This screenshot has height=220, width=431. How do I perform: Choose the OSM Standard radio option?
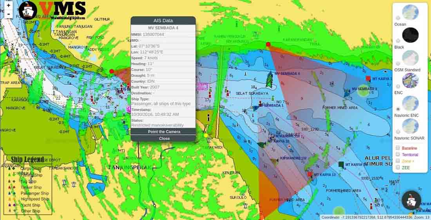(398, 63)
